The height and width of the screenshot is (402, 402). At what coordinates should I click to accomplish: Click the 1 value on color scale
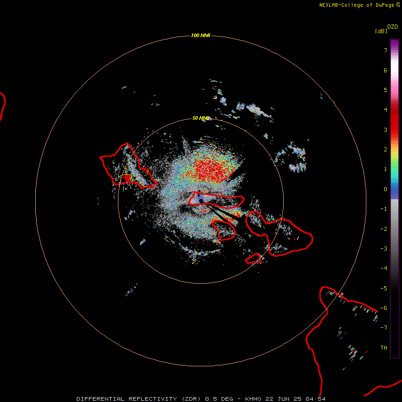[x=385, y=169]
